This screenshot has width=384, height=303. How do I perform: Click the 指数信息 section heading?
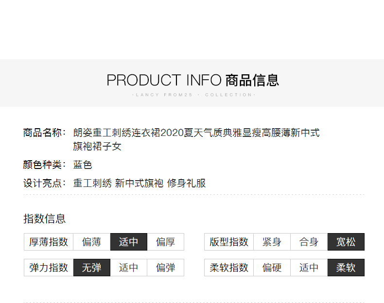pos(45,219)
